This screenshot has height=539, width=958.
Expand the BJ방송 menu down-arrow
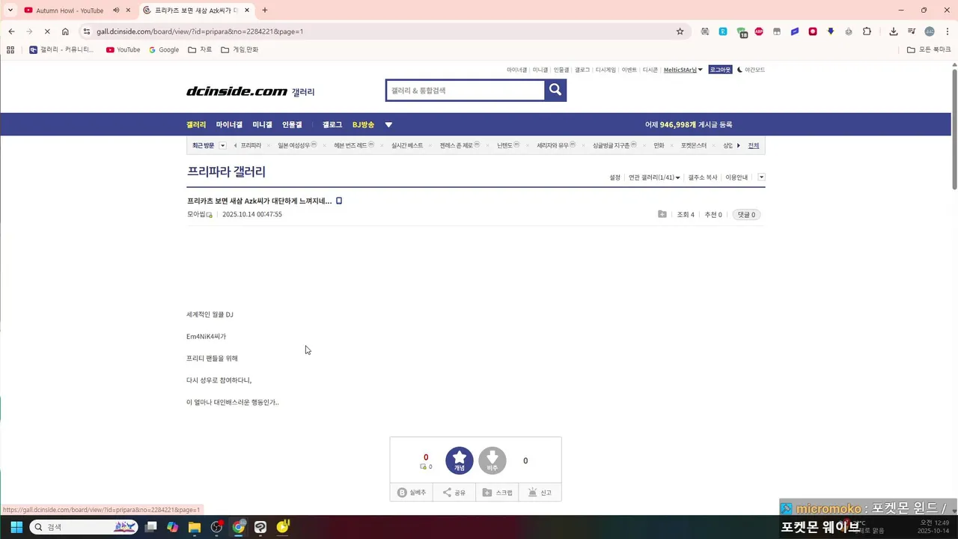pos(388,125)
